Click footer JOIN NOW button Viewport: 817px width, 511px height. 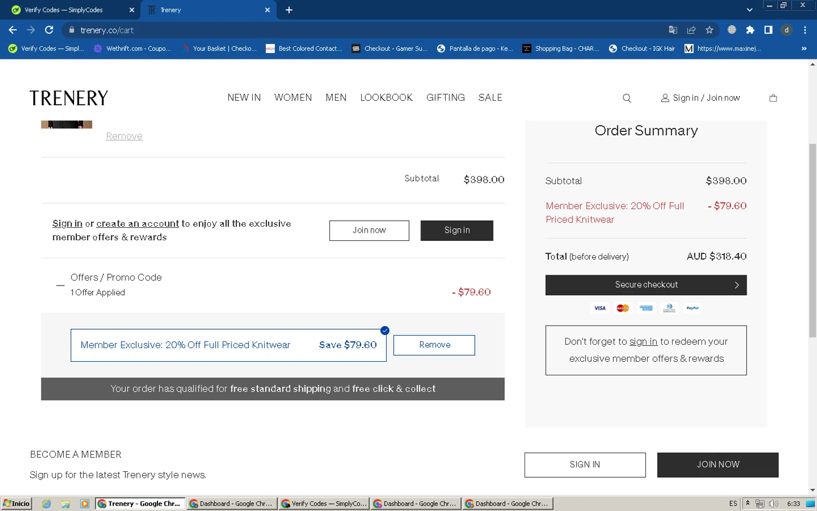(718, 465)
